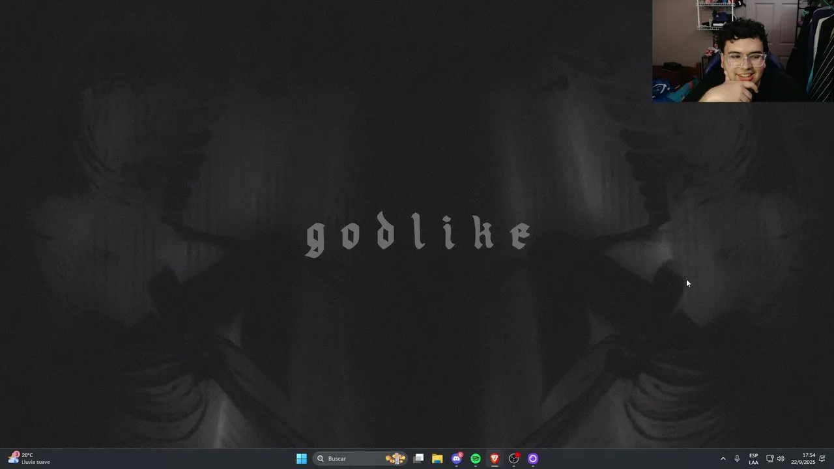Click the search highlight image in Buscar
This screenshot has width=834, height=469.
pos(395,459)
